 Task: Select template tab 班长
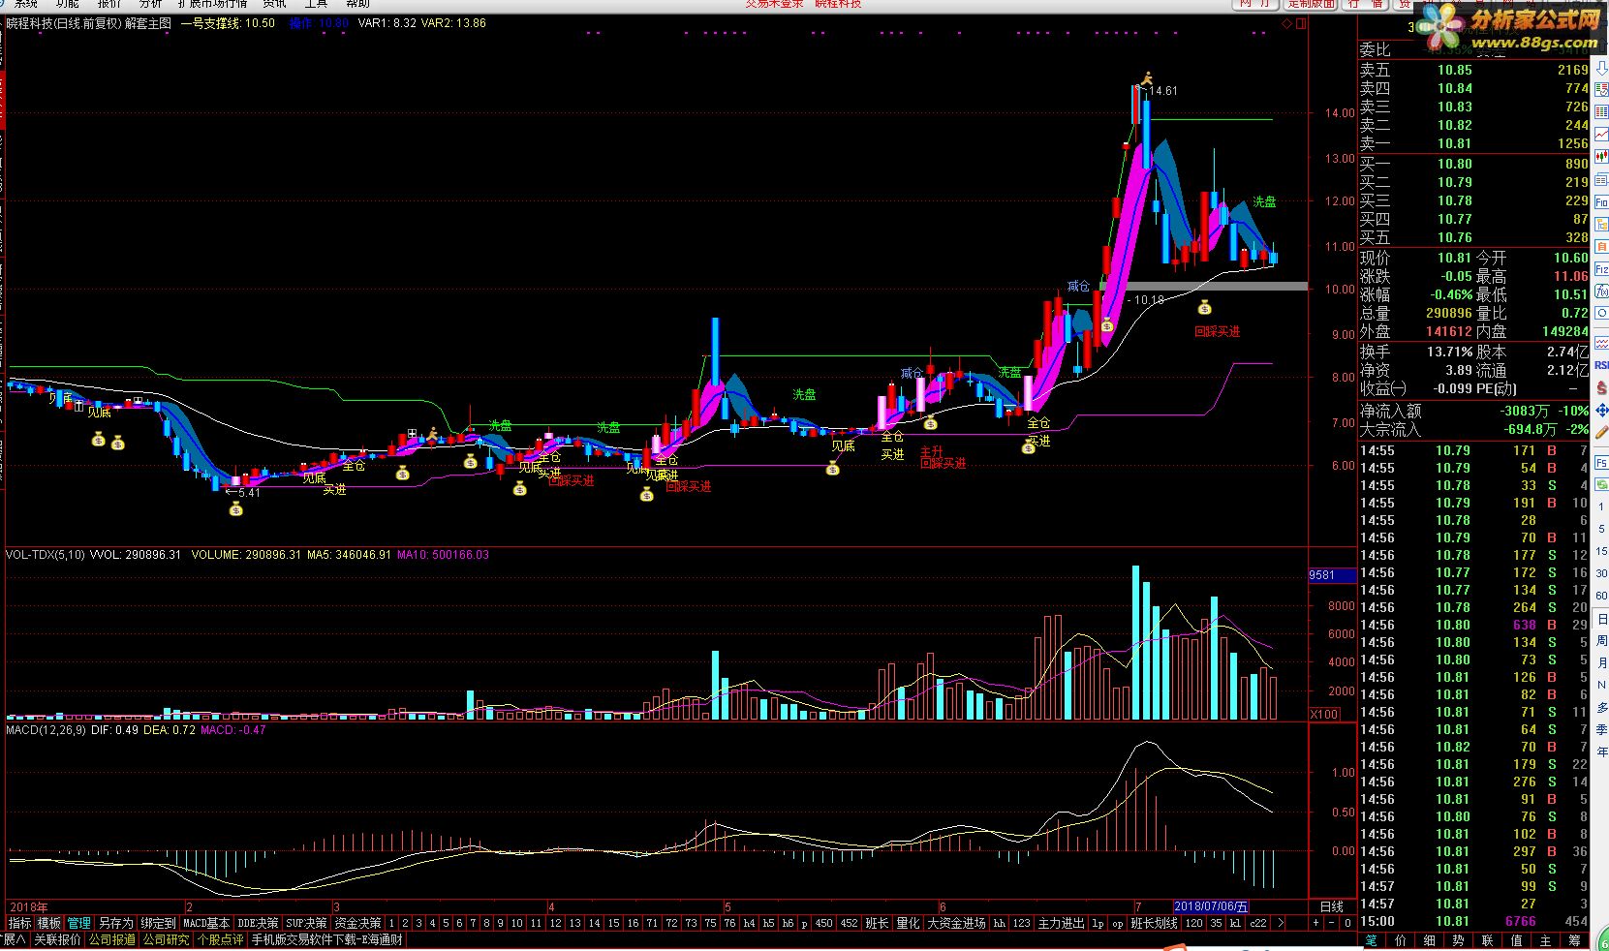877,923
